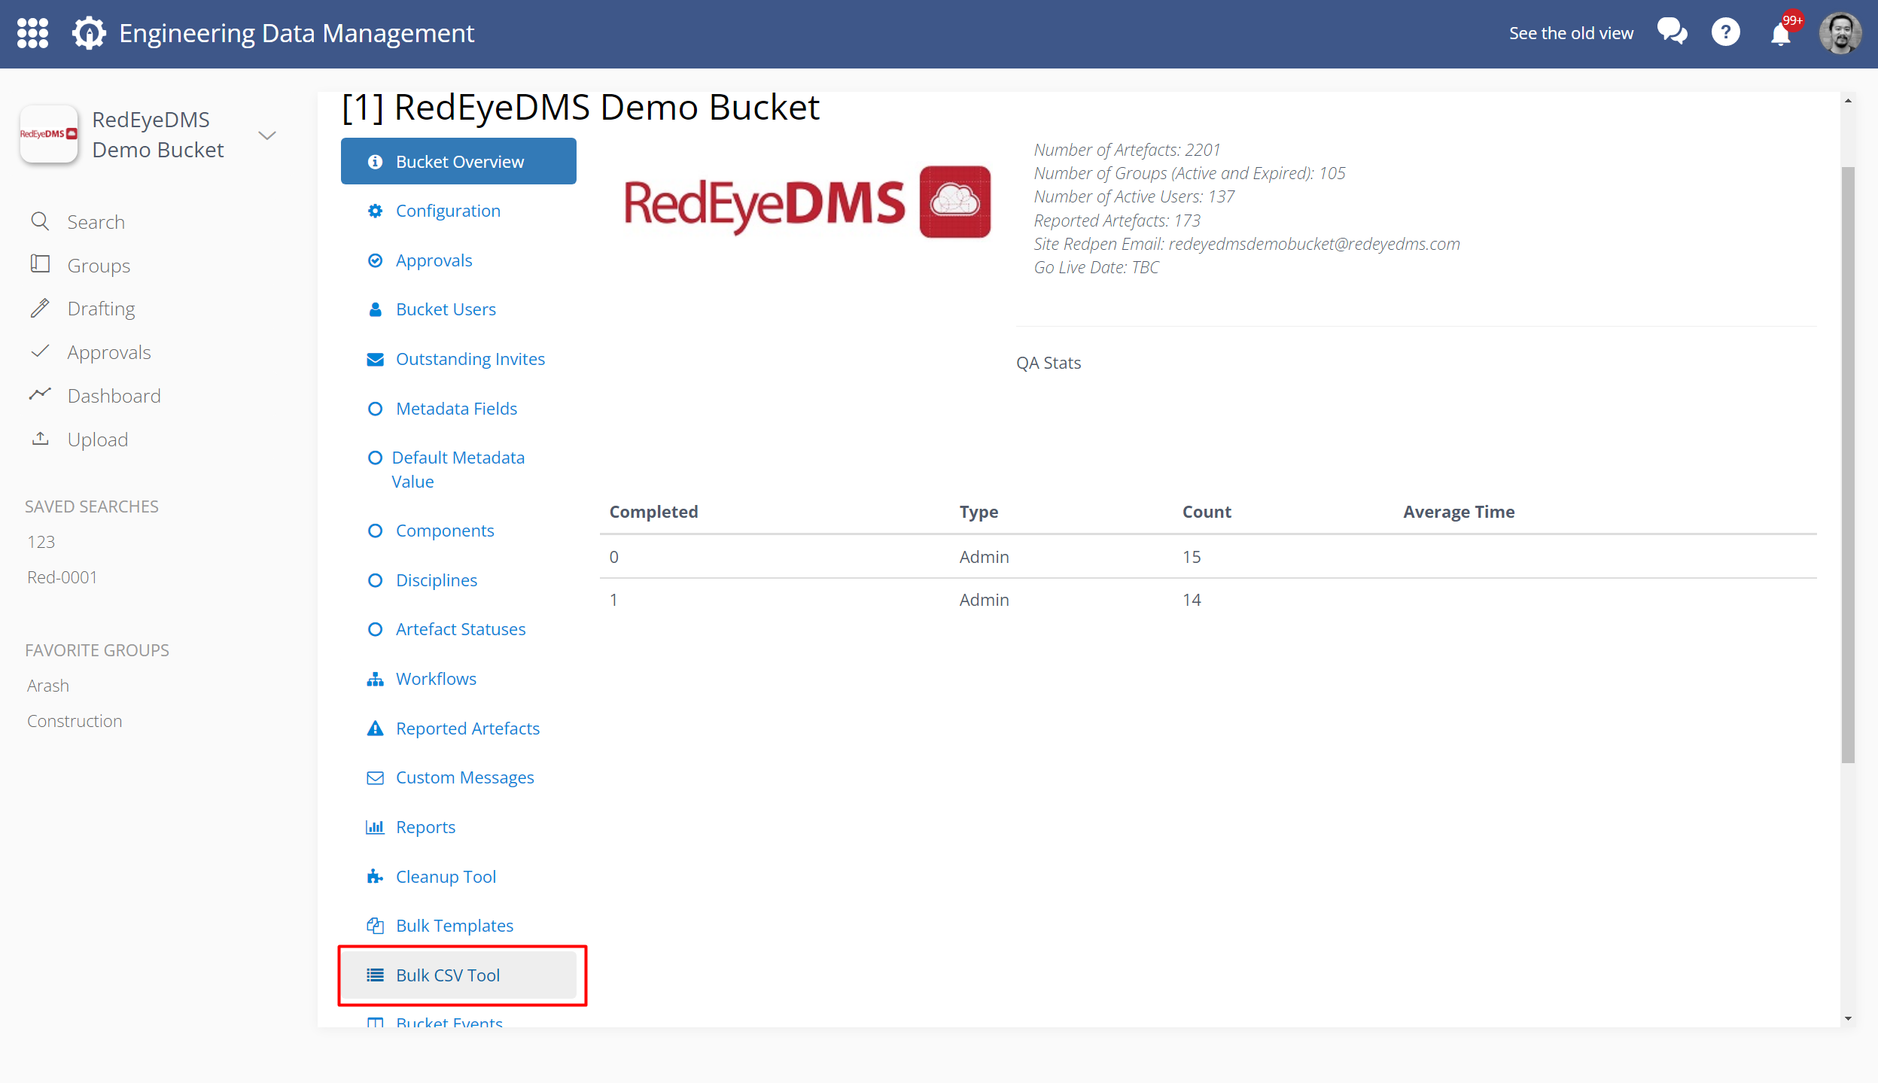
Task: Click the Bulk CSV Tool list icon
Action: click(375, 975)
